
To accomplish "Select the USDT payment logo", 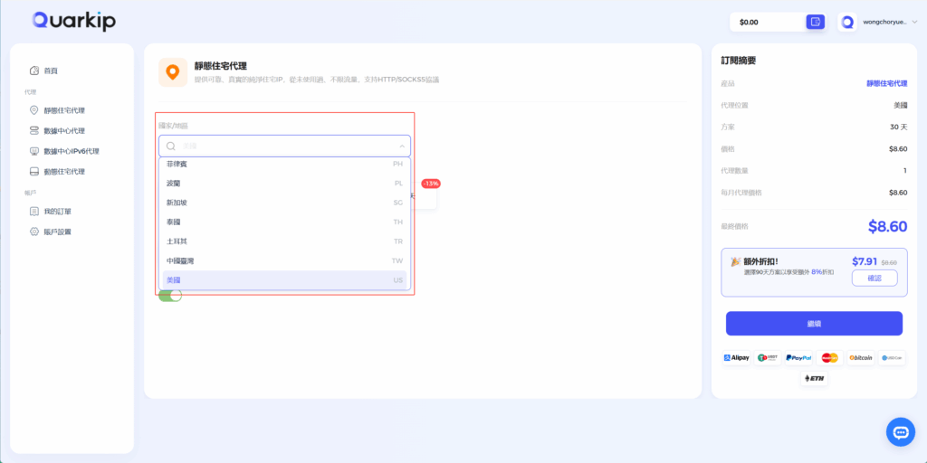I will (768, 358).
